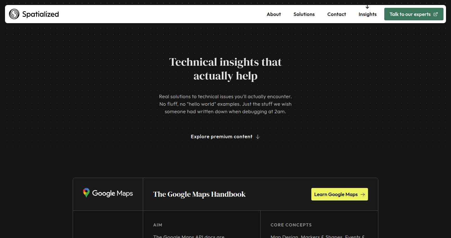Click right arrow on Learn Google Maps
The width and height of the screenshot is (451, 238).
(363, 195)
